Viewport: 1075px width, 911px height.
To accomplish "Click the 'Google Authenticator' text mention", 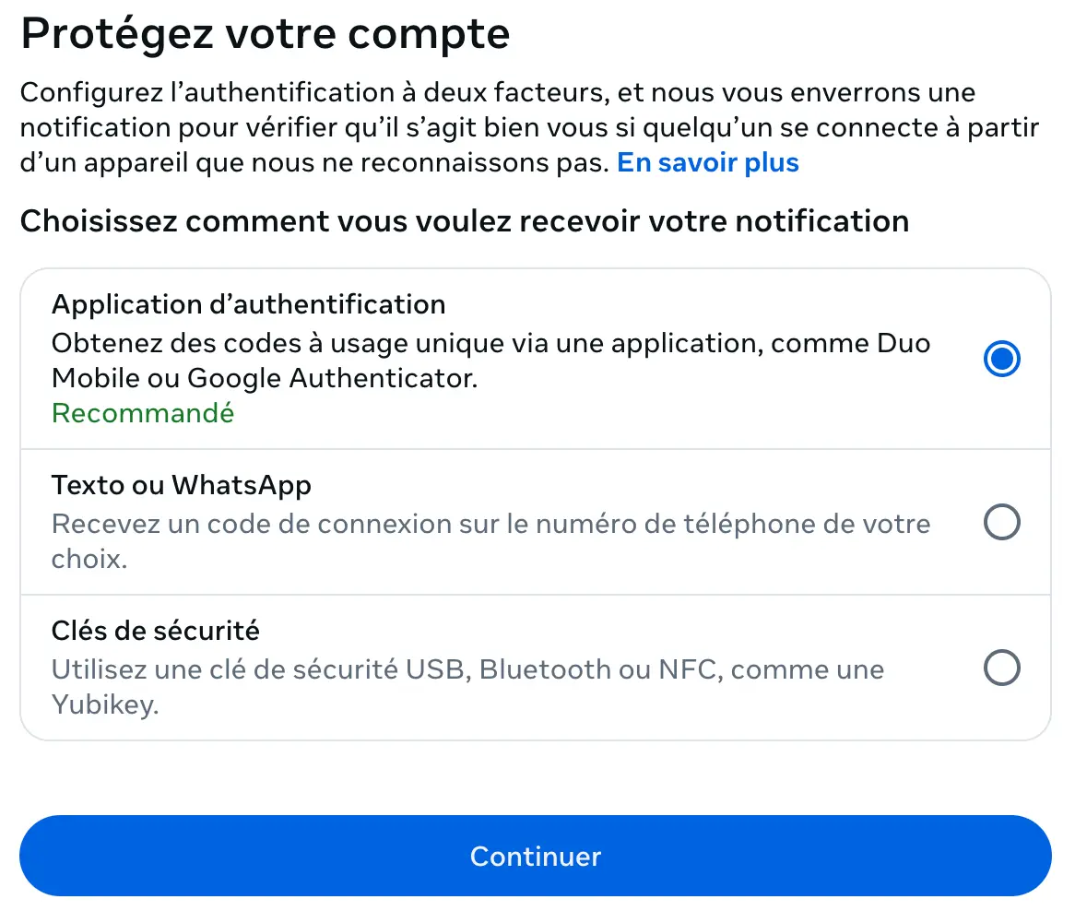I will 332,378.
